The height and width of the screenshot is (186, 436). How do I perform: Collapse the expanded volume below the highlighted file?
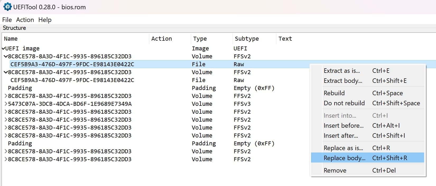click(6, 72)
